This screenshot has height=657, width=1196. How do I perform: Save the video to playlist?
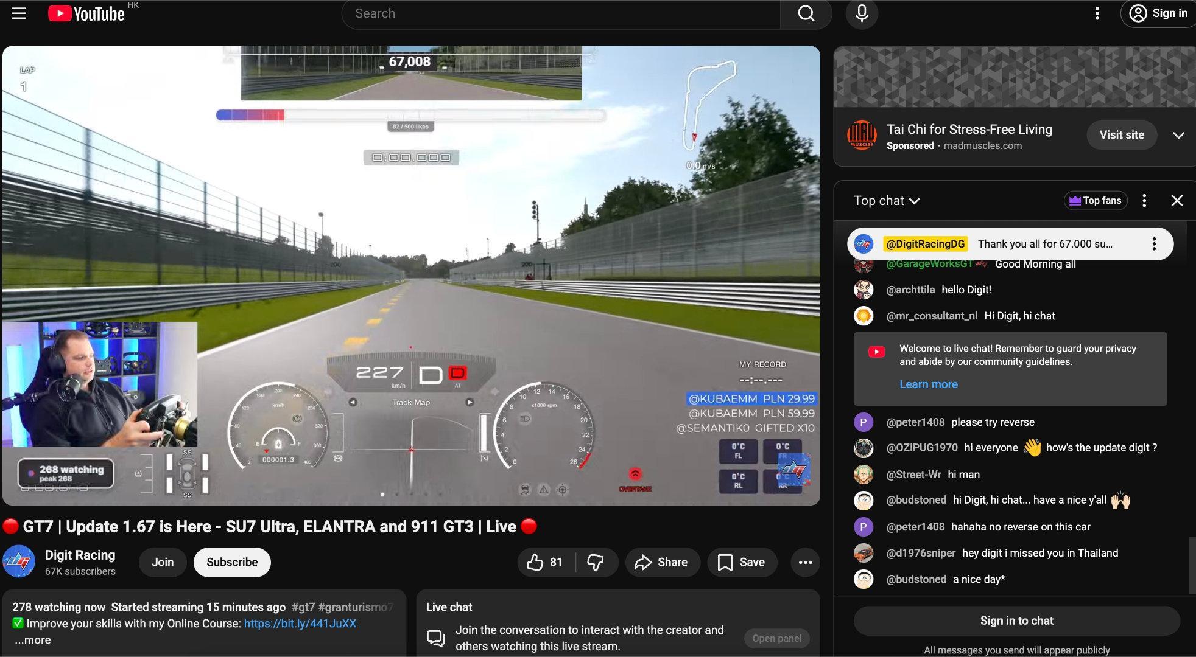pos(741,562)
